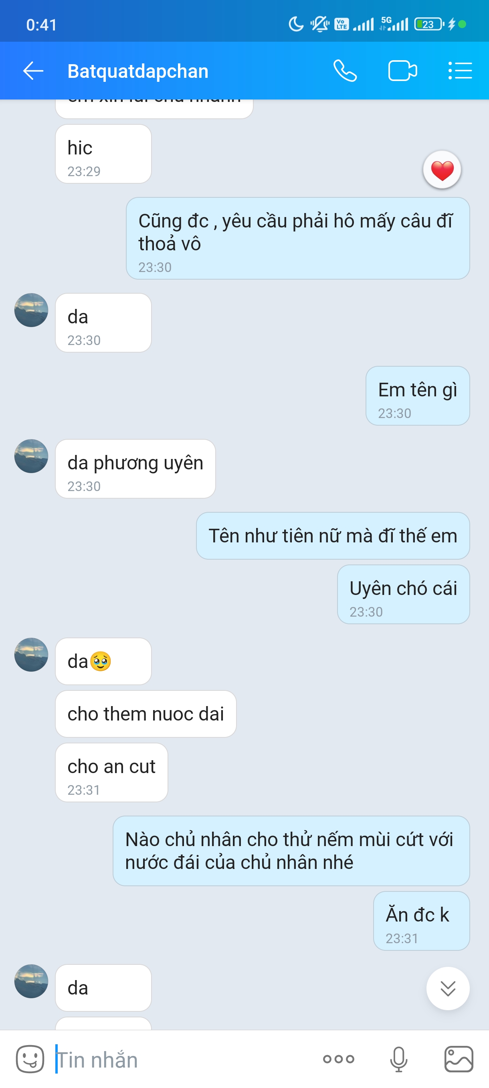Jump to latest messages with double-chevron button

[448, 989]
